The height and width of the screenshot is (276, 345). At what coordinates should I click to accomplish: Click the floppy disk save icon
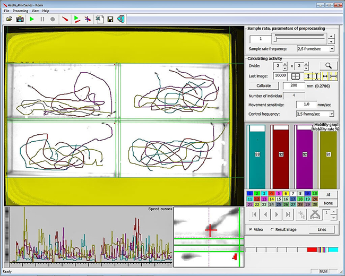tap(110, 19)
